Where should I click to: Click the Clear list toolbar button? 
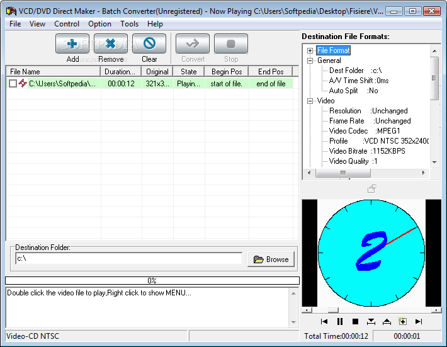(149, 43)
